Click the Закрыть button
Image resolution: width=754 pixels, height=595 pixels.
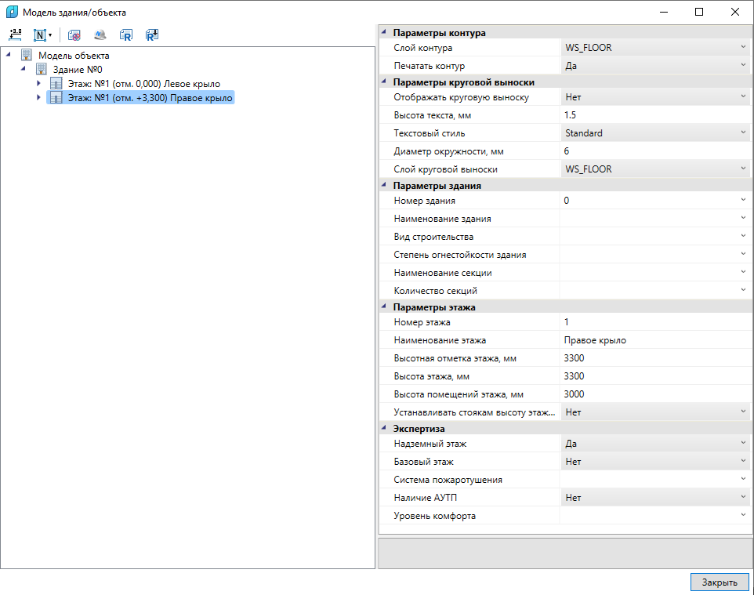720,582
